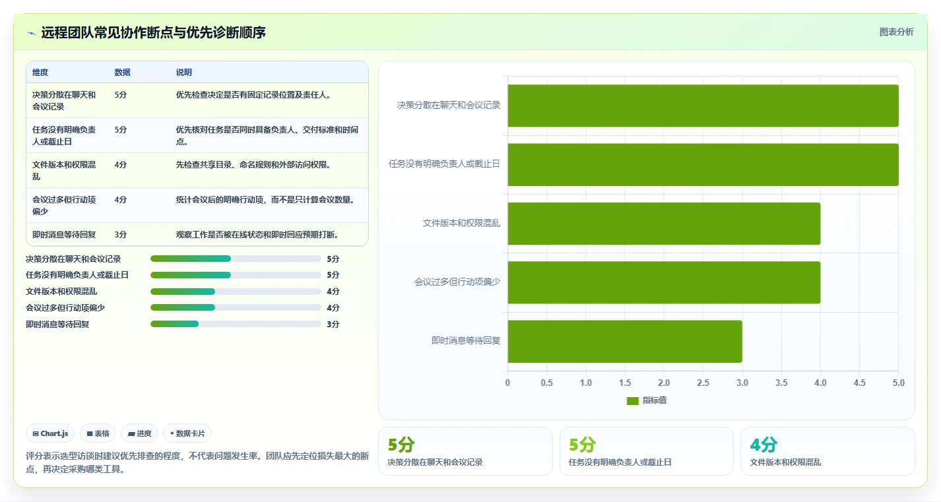Viewport: 941px width, 502px height.
Task: Click the 5.0 tick label on chart axis
Action: click(898, 383)
